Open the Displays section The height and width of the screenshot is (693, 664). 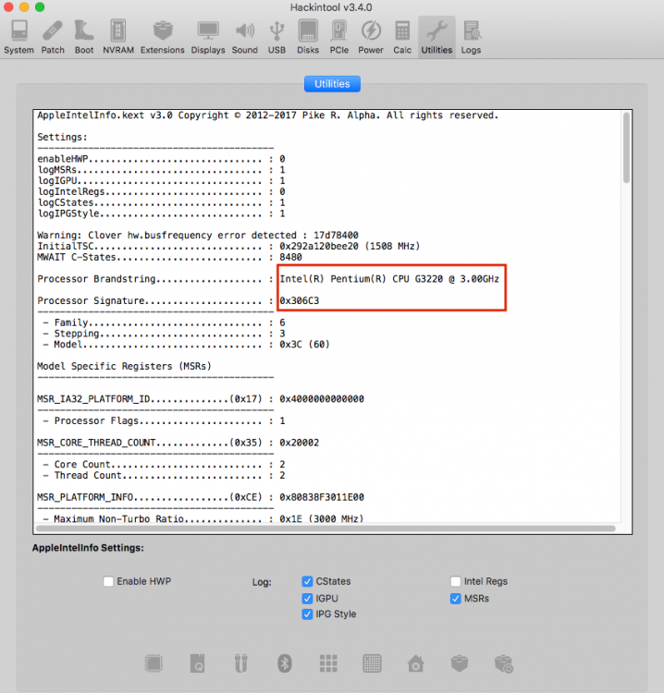tap(208, 37)
